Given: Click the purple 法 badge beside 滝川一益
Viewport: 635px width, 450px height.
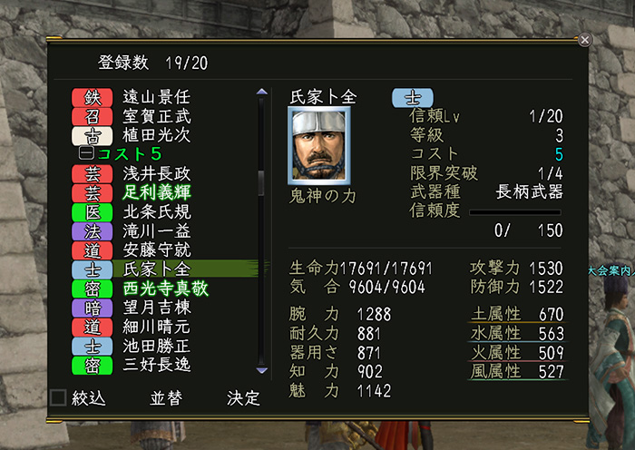Looking at the screenshot, I should (x=92, y=231).
